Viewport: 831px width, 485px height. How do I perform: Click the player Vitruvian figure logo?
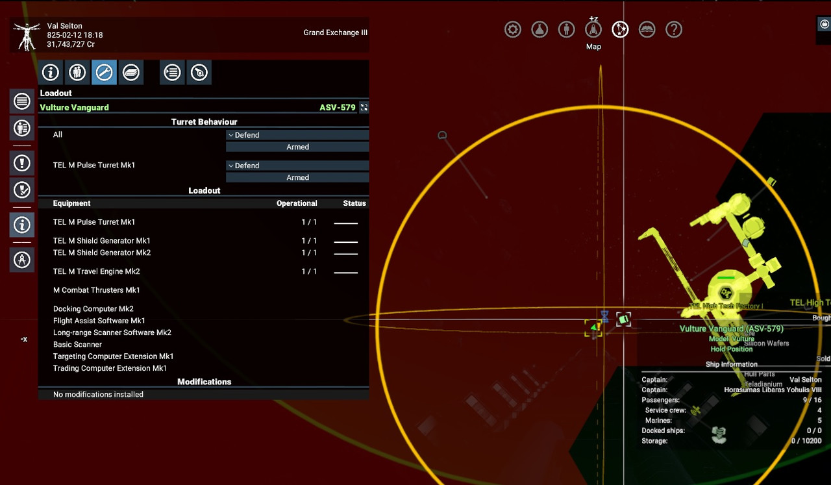pos(27,36)
